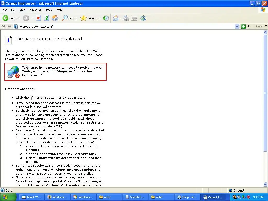The image size is (268, 201).
Task: Open the Favorites menu in menu bar
Action: coord(35,10)
